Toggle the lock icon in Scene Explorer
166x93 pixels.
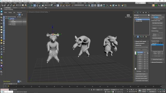(x=22, y=15)
